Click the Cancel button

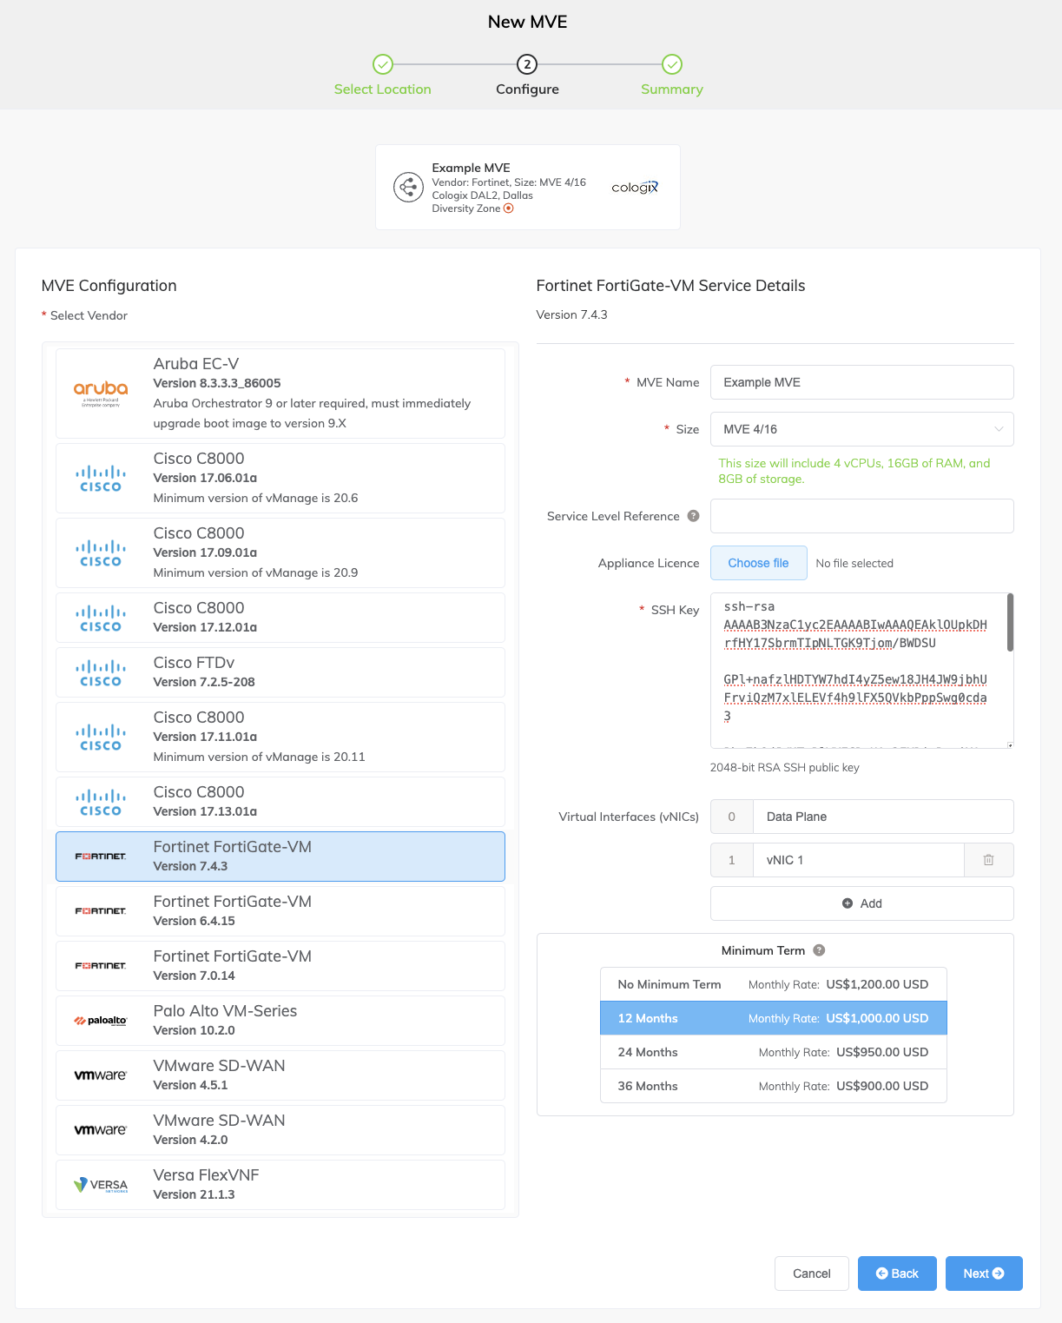(x=811, y=1273)
